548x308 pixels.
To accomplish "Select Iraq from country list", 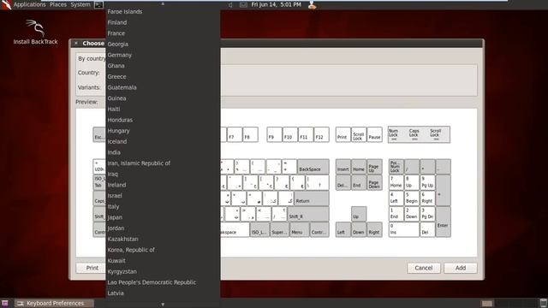I will pyautogui.click(x=163, y=174).
